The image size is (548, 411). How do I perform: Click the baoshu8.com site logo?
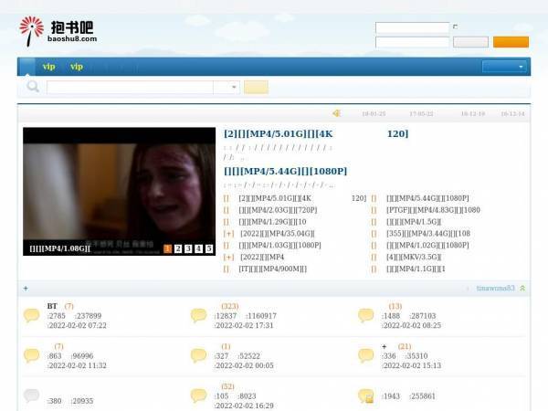58,31
